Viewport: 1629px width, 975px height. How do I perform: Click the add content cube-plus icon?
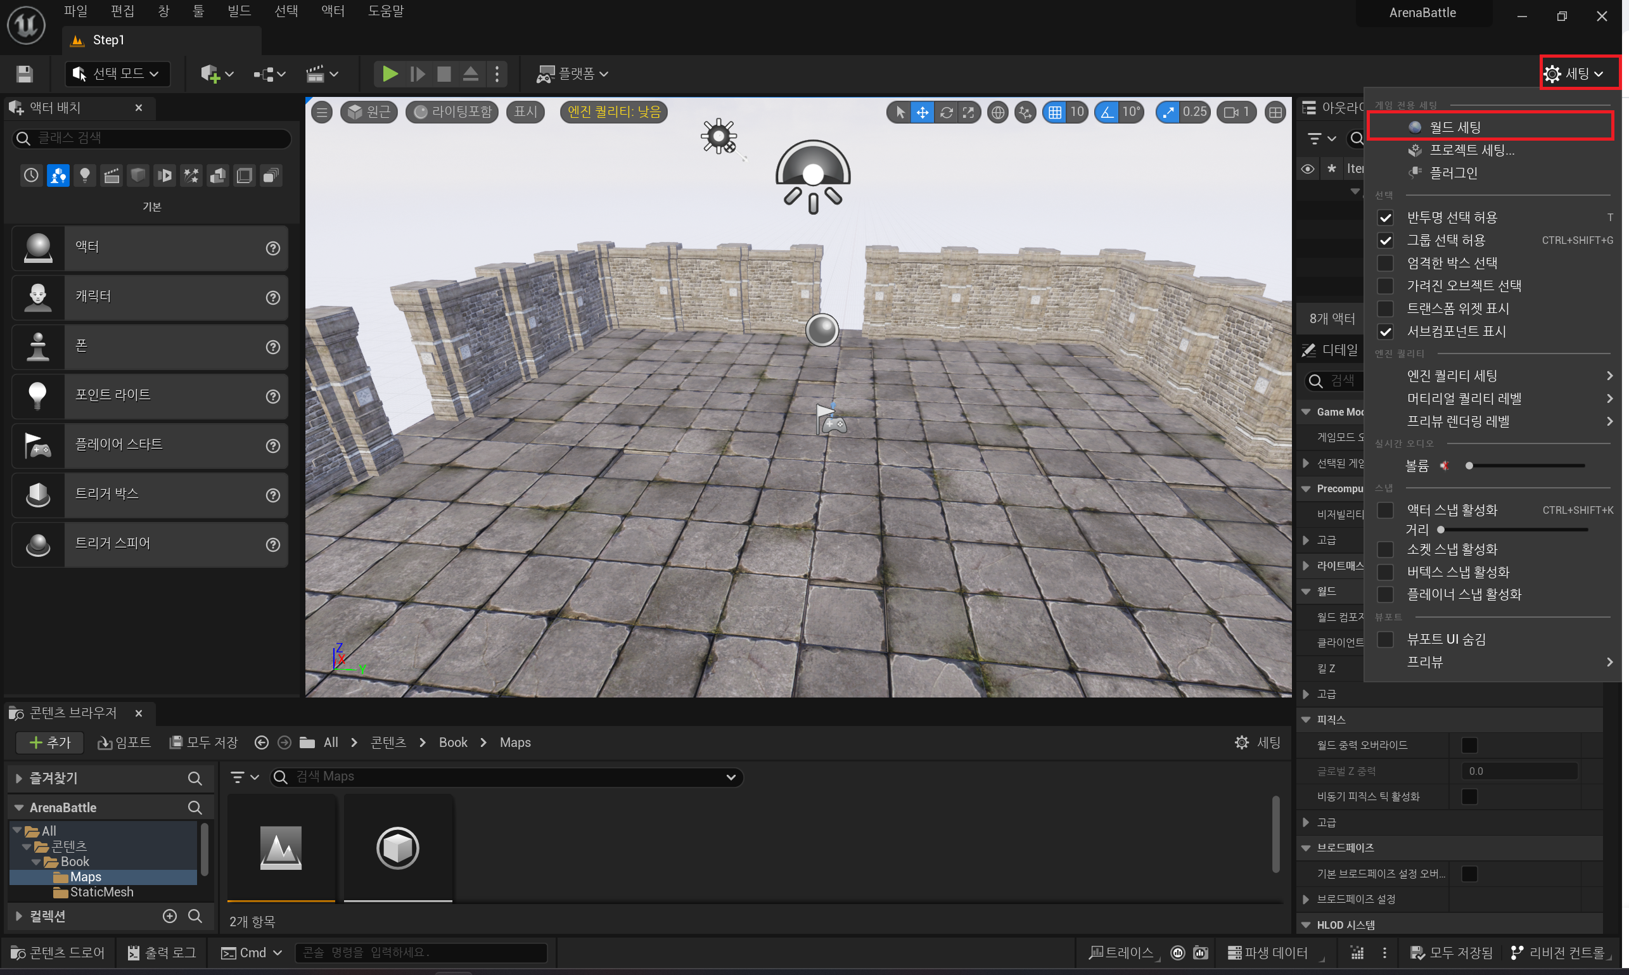(210, 73)
